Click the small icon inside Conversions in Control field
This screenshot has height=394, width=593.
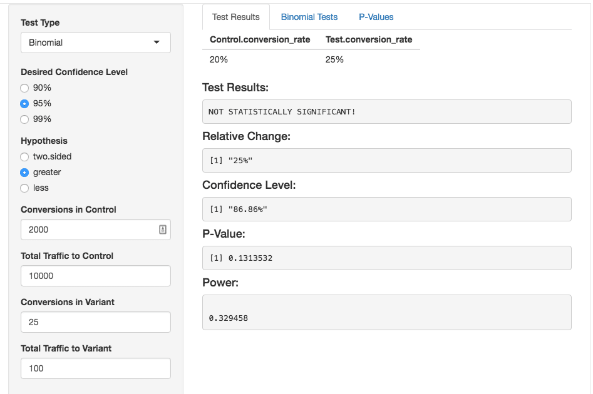click(x=162, y=230)
